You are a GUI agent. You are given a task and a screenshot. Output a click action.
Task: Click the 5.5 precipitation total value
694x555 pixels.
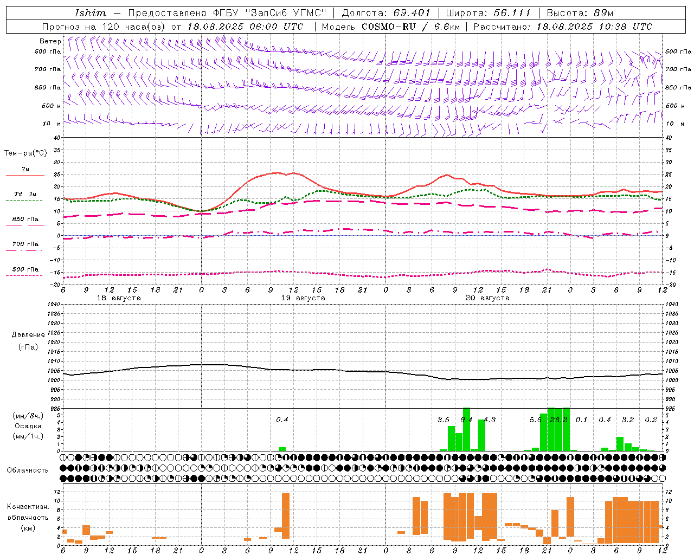coord(535,420)
